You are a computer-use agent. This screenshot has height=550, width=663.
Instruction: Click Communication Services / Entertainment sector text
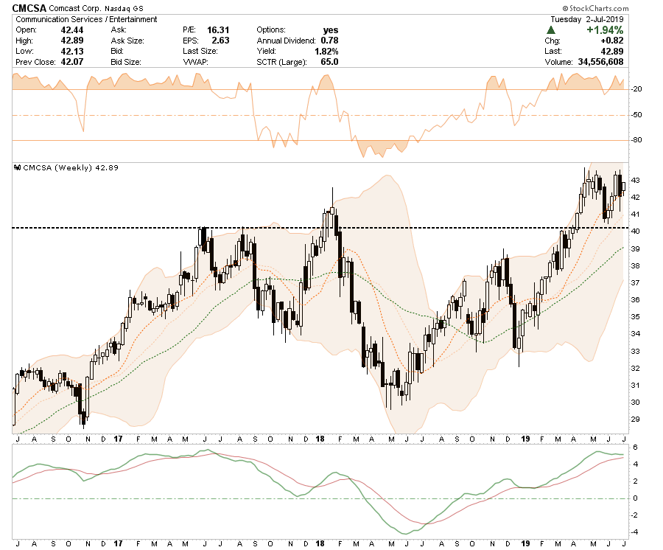(x=86, y=19)
